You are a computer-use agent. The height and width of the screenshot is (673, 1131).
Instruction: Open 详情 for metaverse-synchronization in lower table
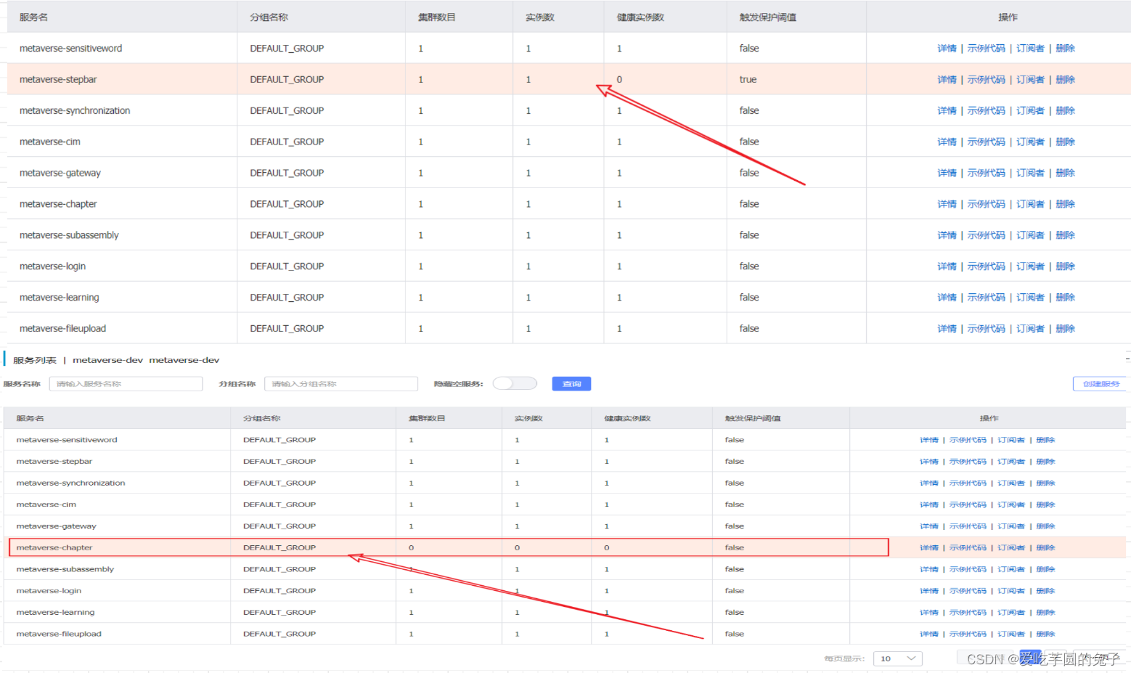928,483
